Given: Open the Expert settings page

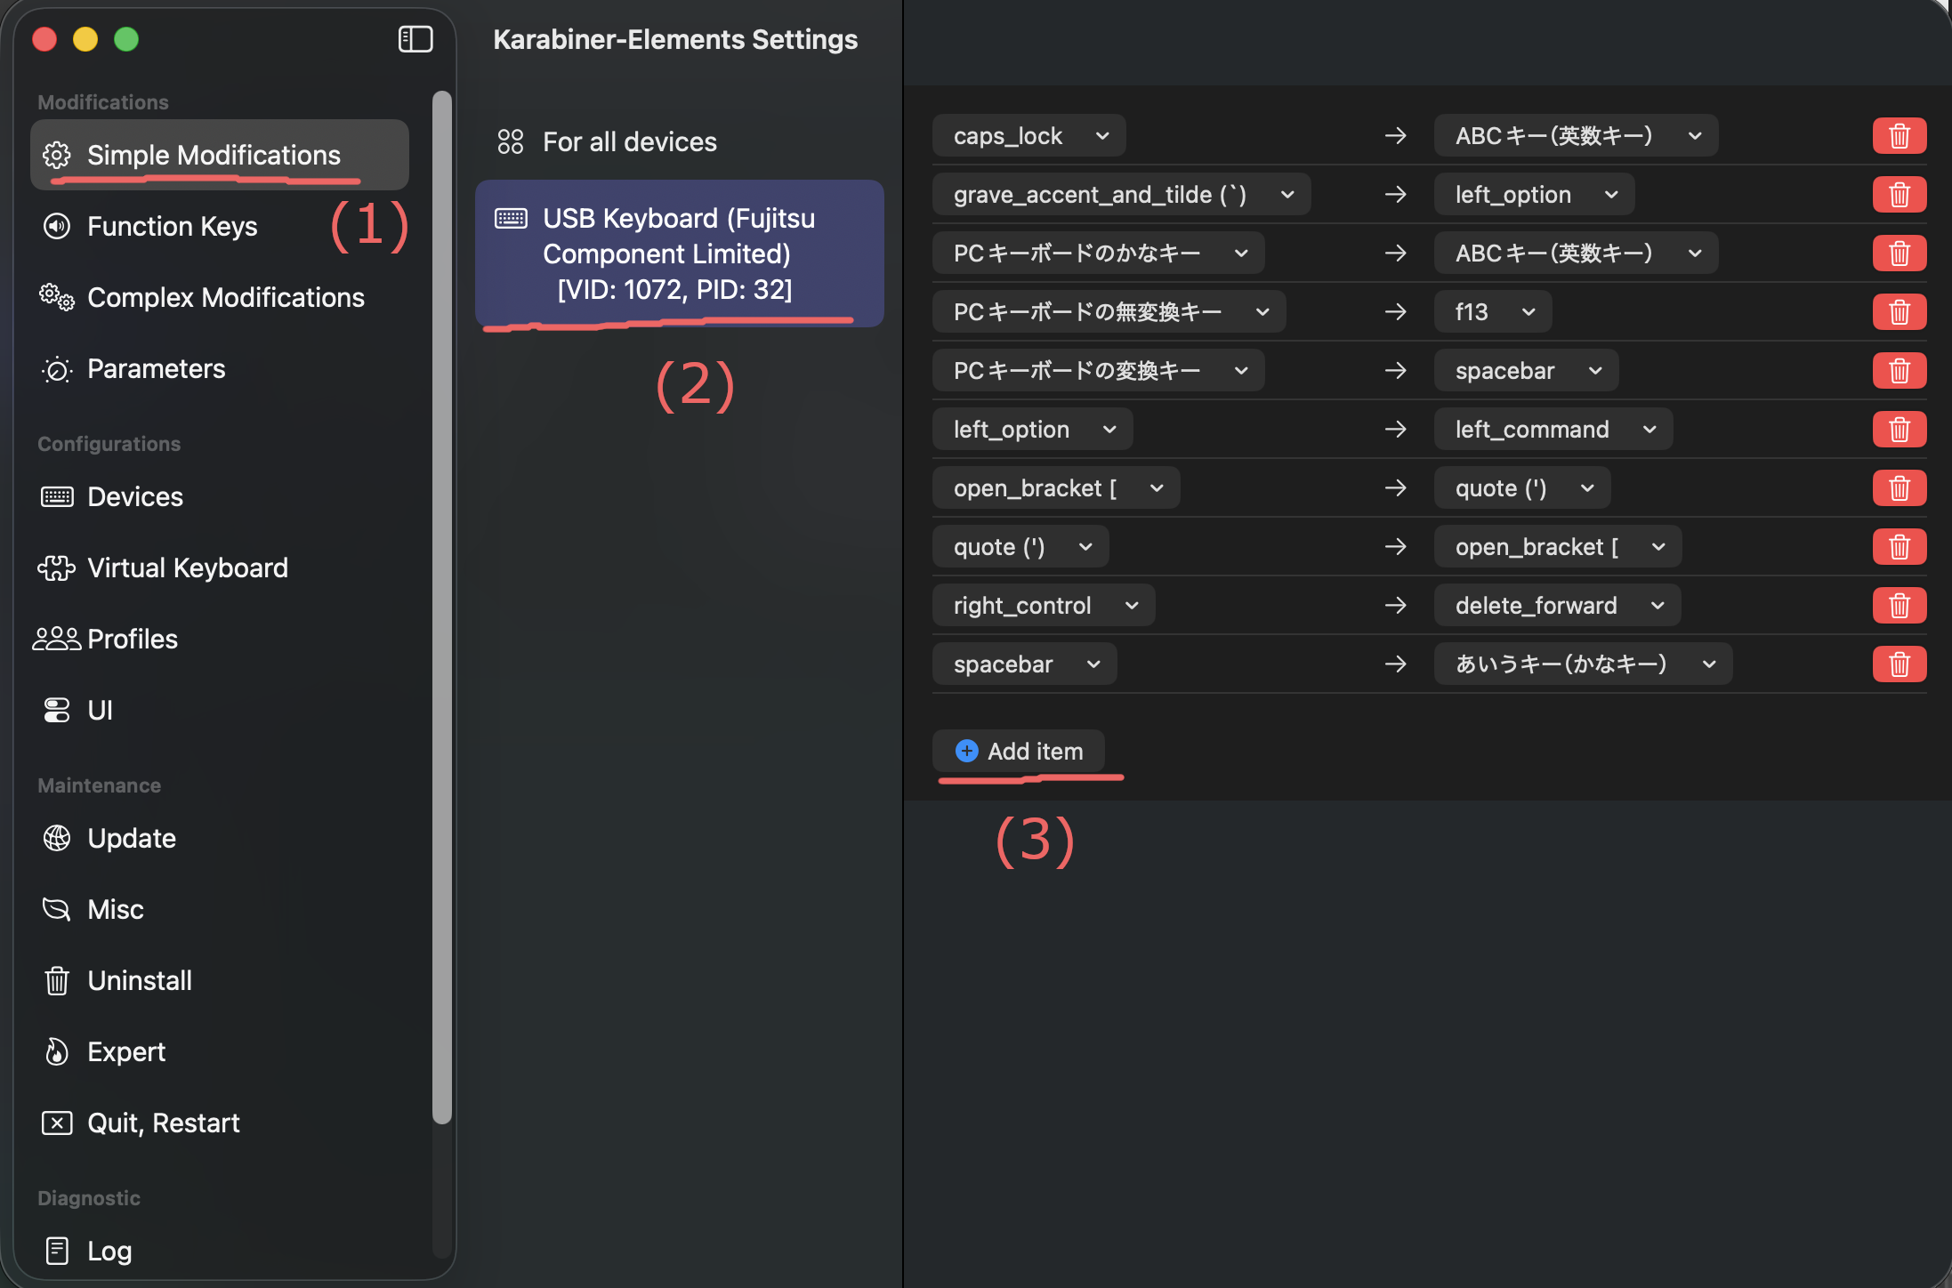Looking at the screenshot, I should [220, 1051].
